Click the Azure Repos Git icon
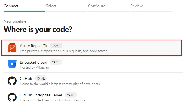 tap(12, 48)
